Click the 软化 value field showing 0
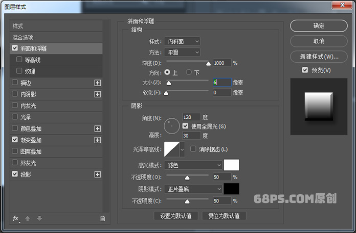This screenshot has height=233, width=356. pos(222,92)
